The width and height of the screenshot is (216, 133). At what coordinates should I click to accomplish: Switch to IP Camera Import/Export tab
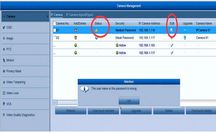[x=80, y=15]
